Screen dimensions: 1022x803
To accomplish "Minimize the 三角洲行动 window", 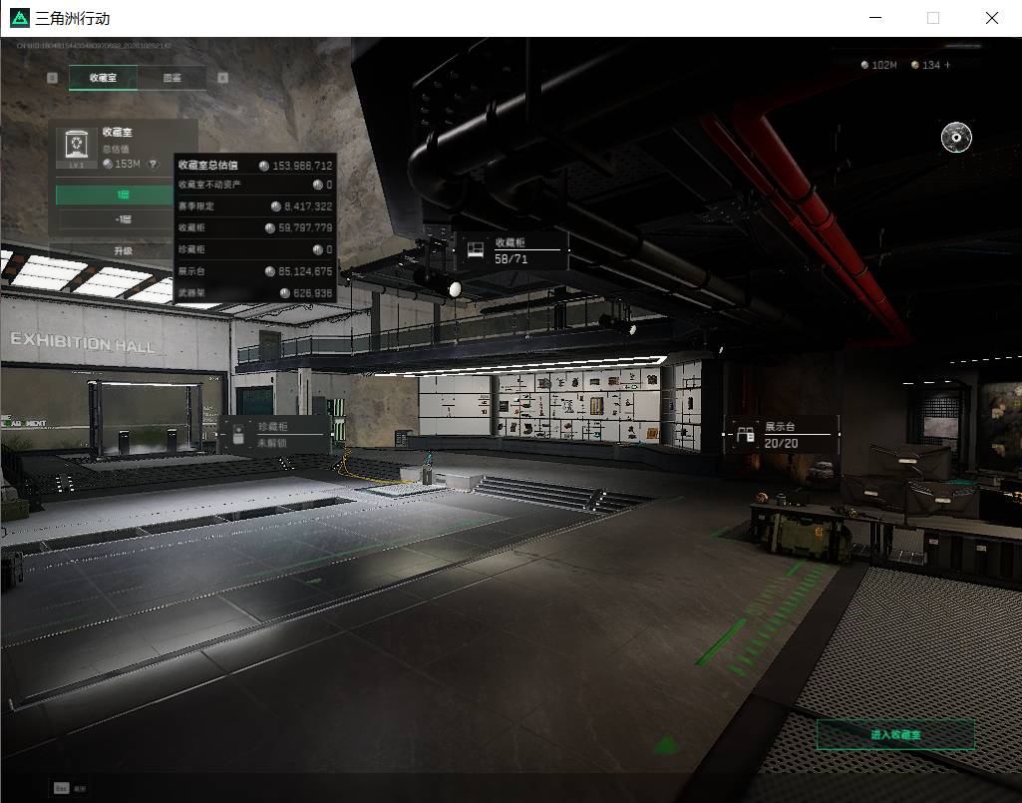I will click(x=875, y=18).
